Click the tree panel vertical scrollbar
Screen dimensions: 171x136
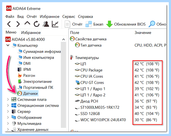click(64, 85)
